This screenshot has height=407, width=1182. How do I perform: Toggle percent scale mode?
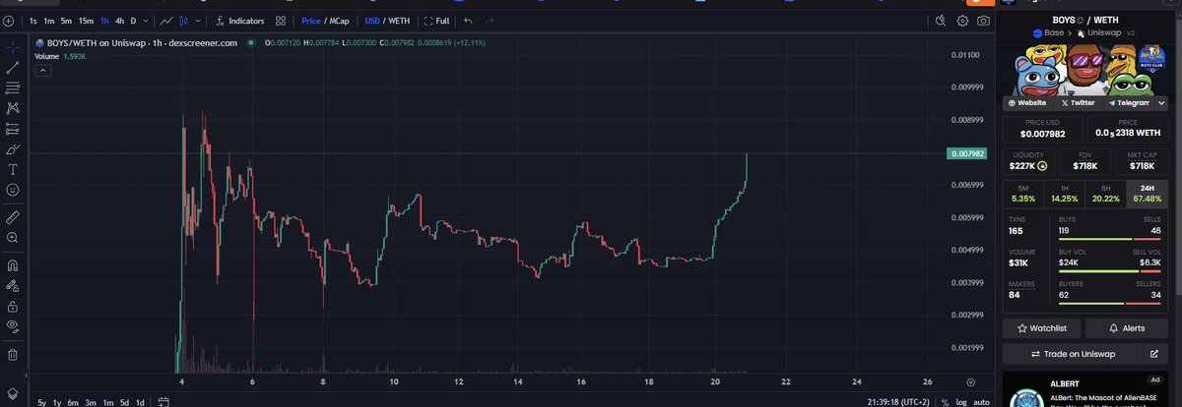(944, 401)
